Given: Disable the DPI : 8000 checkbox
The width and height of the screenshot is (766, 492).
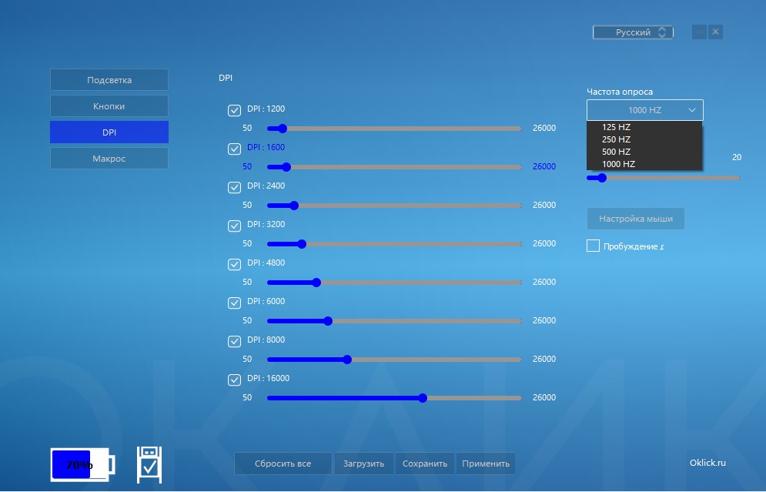Looking at the screenshot, I should tap(235, 342).
